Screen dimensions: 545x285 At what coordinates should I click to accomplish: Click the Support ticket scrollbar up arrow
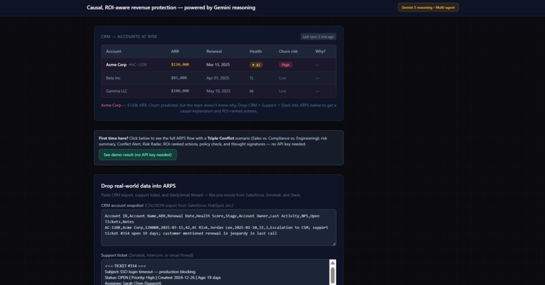pyautogui.click(x=333, y=263)
